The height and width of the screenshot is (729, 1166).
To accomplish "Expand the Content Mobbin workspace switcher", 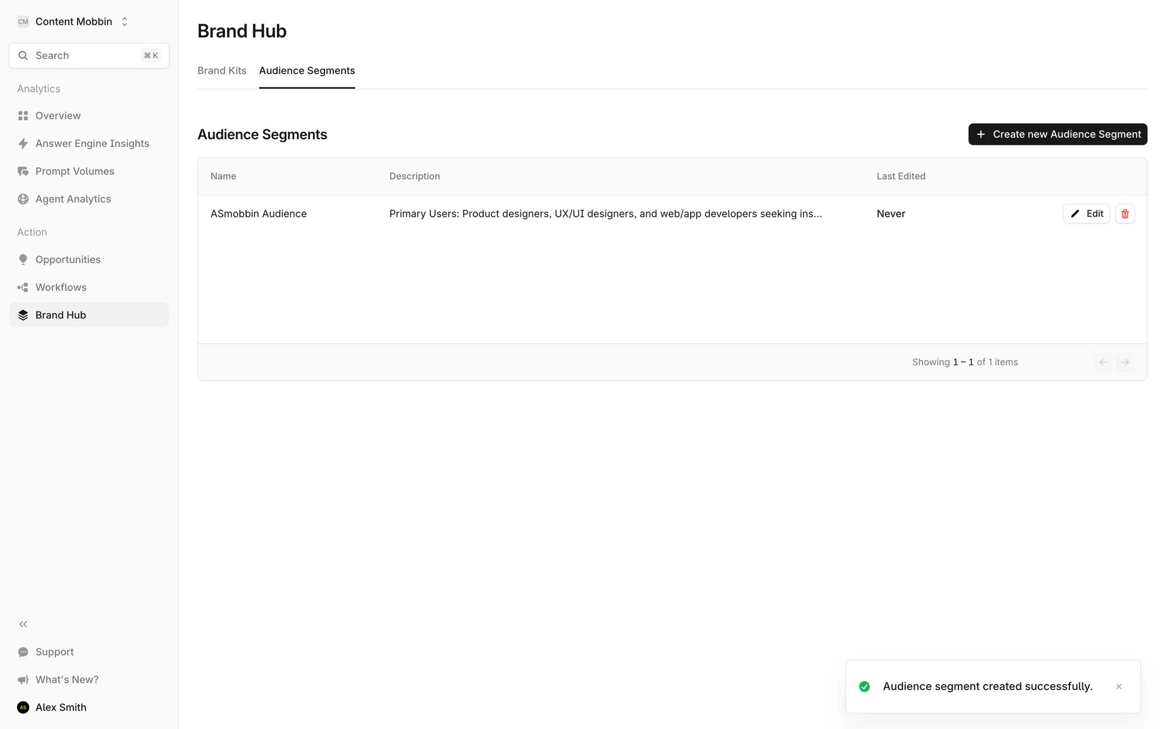I will [73, 22].
